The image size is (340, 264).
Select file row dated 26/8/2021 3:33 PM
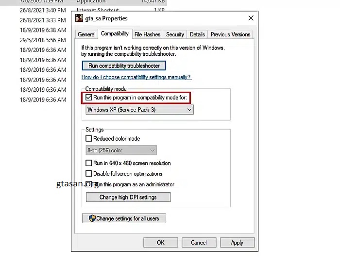tap(43, 20)
